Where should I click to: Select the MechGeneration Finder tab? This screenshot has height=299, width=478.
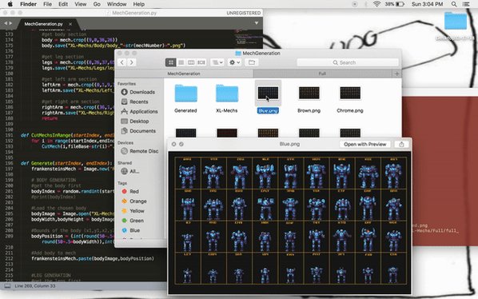click(184, 74)
